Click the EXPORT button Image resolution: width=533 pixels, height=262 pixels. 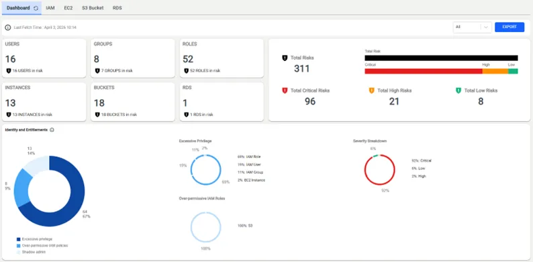[x=510, y=27]
